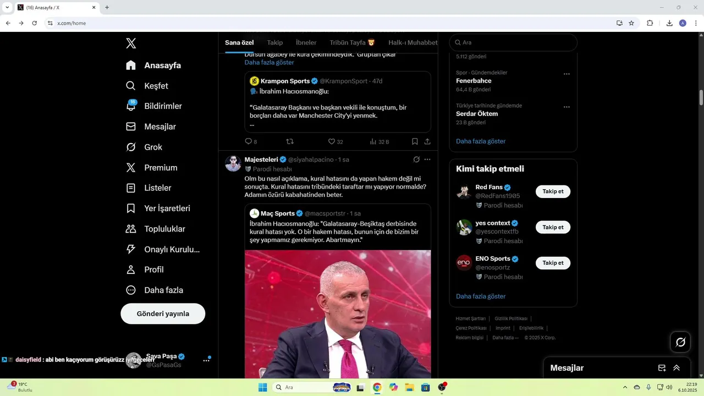Click Daha fazla göster under Kimi takip etmeli
The width and height of the screenshot is (704, 396).
pos(481,296)
